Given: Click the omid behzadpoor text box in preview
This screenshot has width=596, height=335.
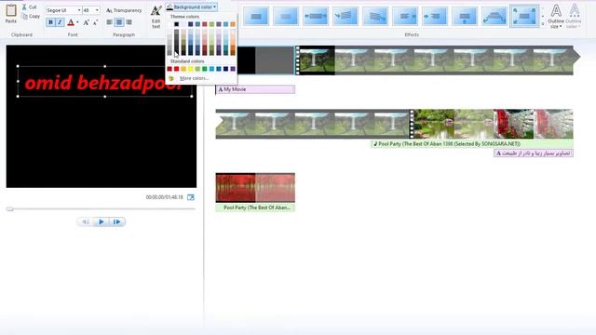Looking at the screenshot, I should tap(105, 82).
